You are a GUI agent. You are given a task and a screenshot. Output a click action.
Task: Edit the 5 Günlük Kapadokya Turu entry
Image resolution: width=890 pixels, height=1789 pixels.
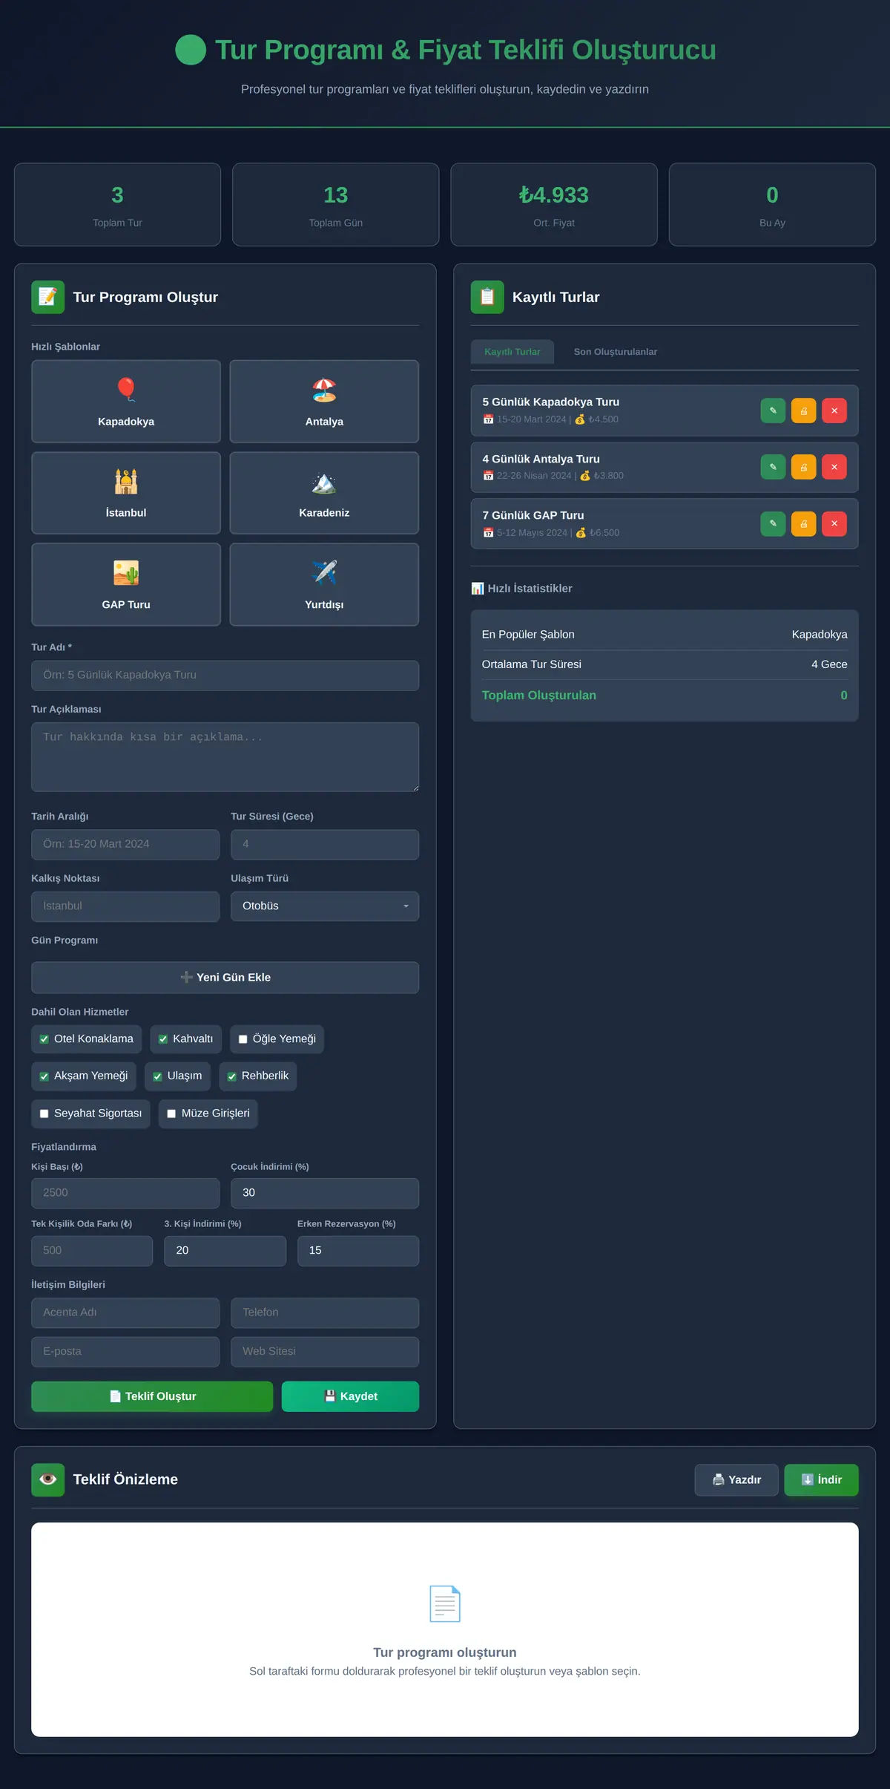pyautogui.click(x=773, y=411)
